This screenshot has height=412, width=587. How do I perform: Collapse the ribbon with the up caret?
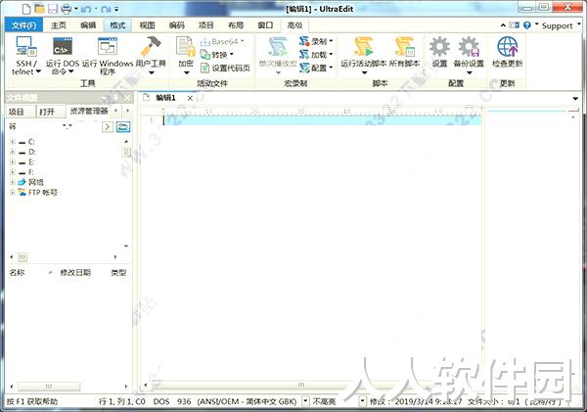click(503, 25)
